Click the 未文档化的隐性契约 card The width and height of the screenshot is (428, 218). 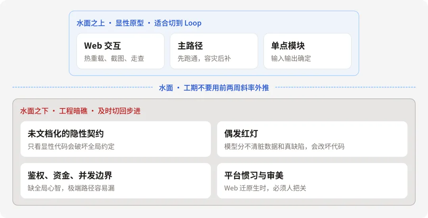point(116,139)
